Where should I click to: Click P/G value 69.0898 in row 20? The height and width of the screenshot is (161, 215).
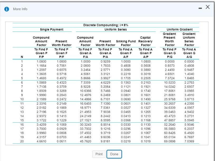pos(170,141)
